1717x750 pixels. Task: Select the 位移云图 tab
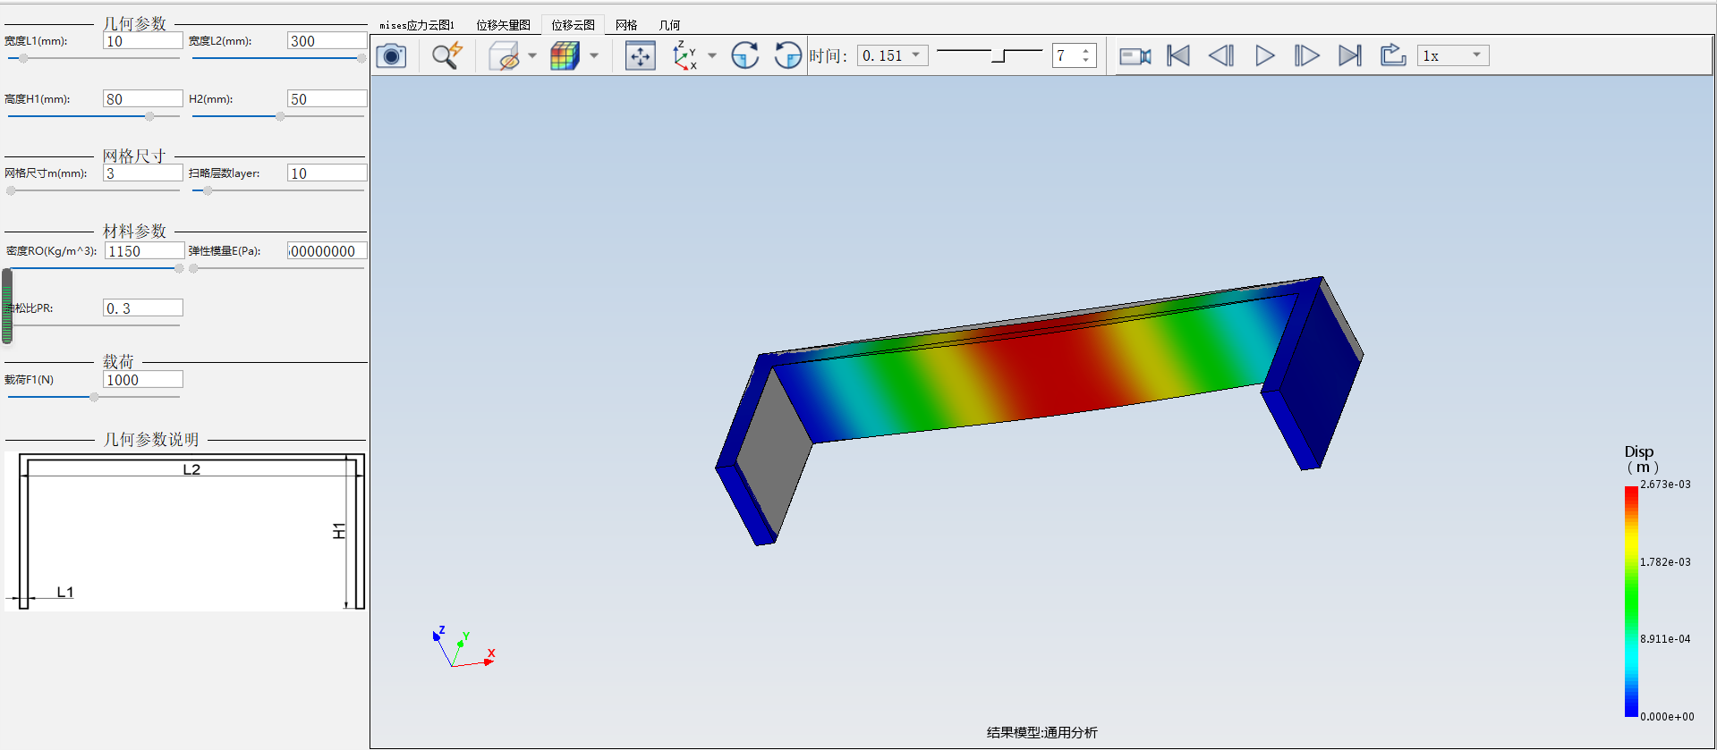[573, 25]
